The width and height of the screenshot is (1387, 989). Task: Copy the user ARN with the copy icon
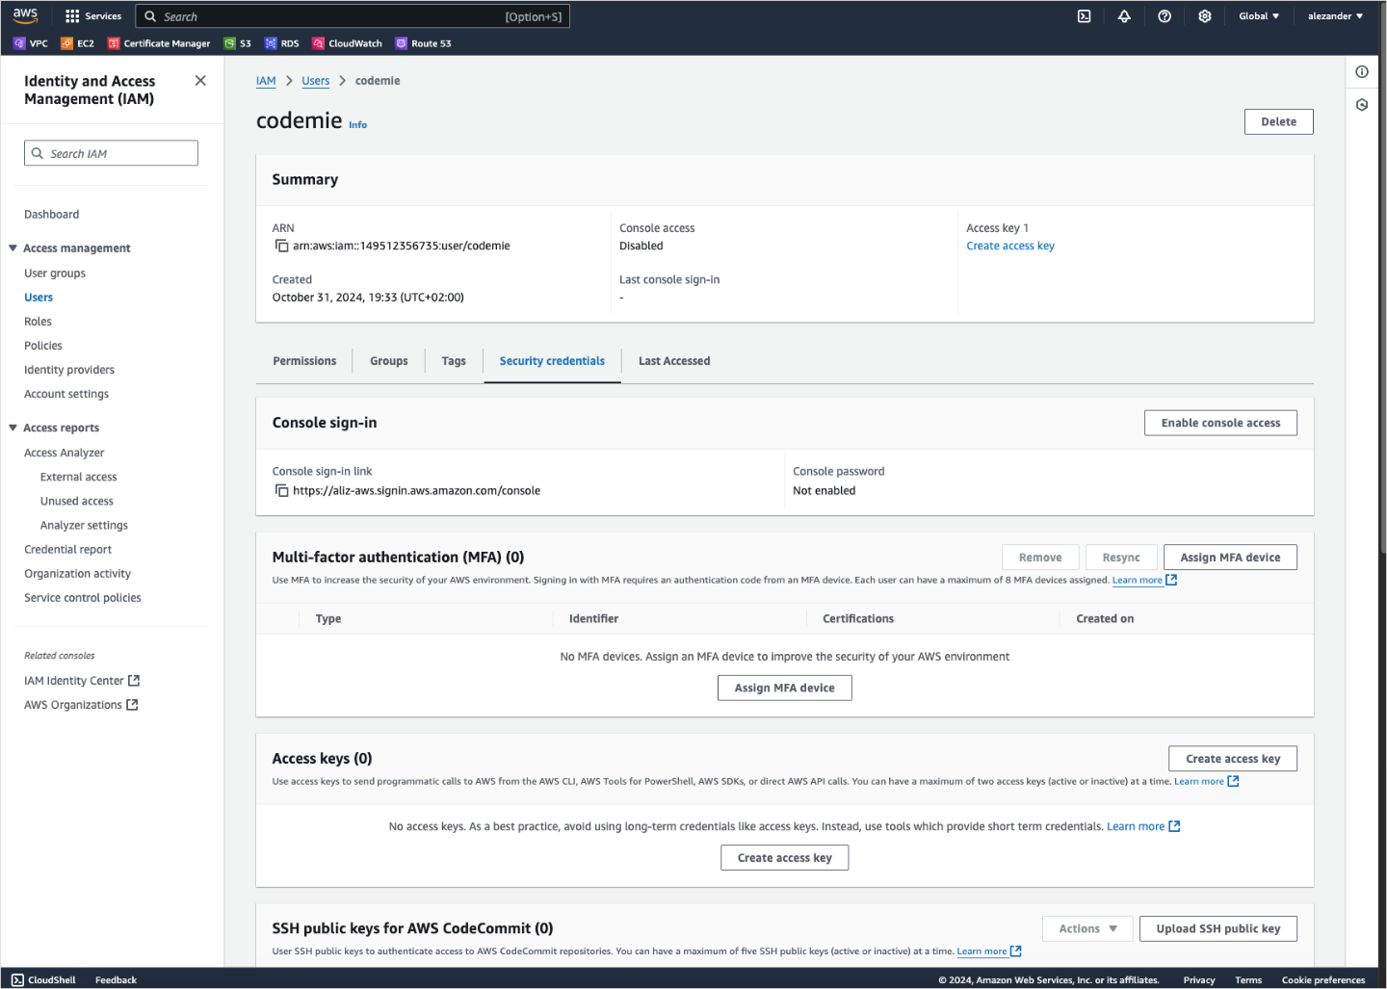tap(280, 246)
